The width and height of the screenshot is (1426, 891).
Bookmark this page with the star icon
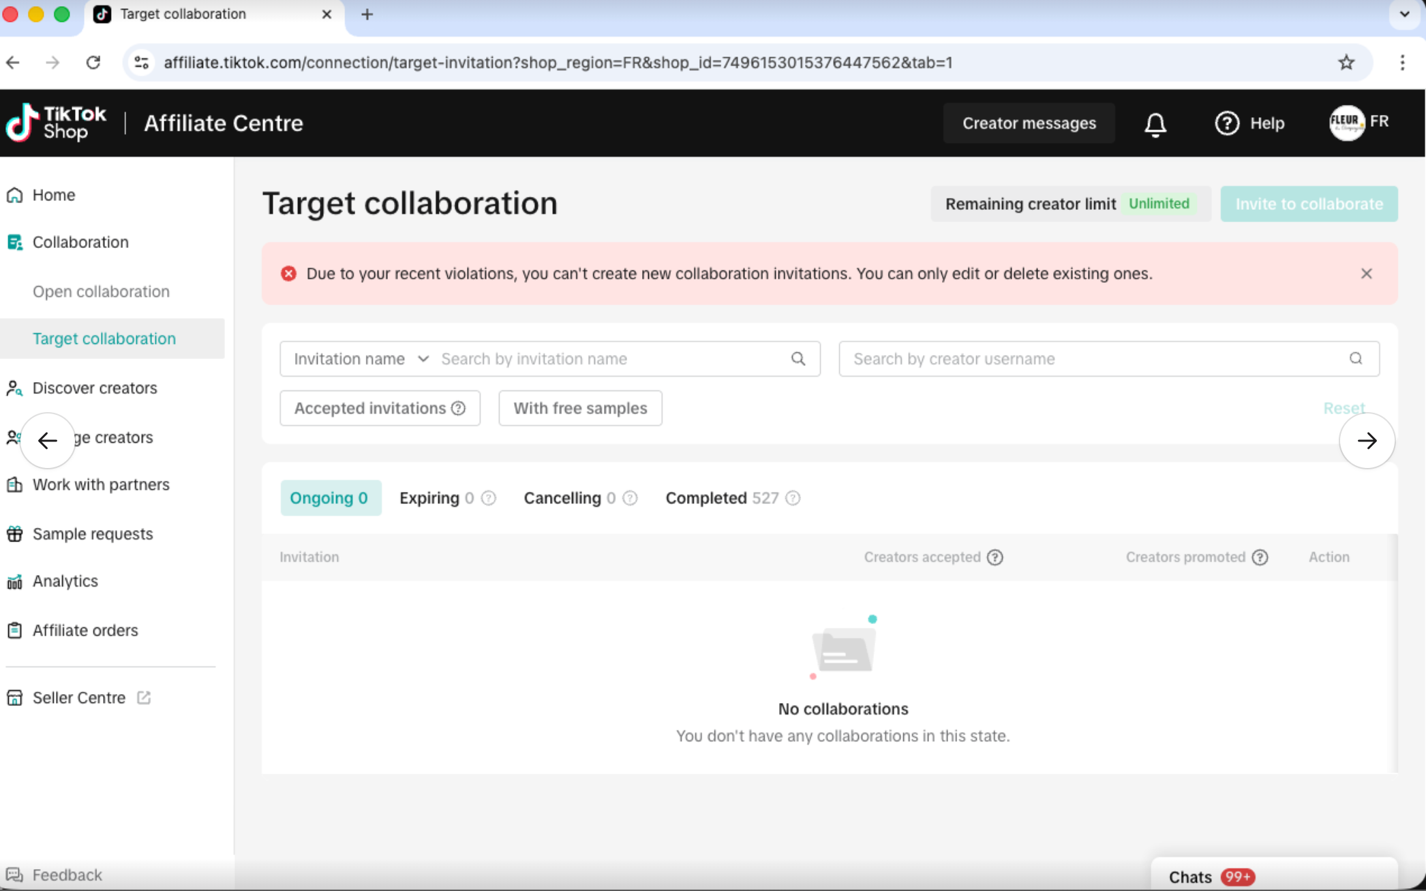tap(1346, 63)
